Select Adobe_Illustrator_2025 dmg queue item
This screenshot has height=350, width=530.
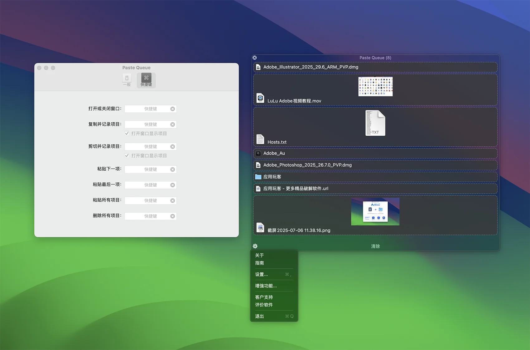tap(375, 67)
